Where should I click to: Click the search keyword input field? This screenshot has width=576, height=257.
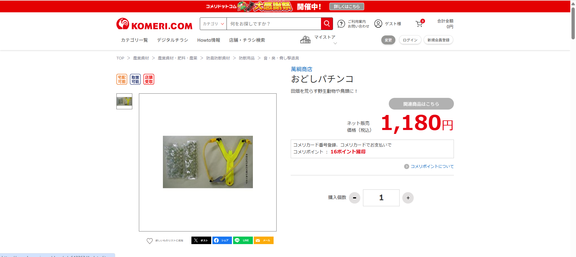tap(274, 24)
